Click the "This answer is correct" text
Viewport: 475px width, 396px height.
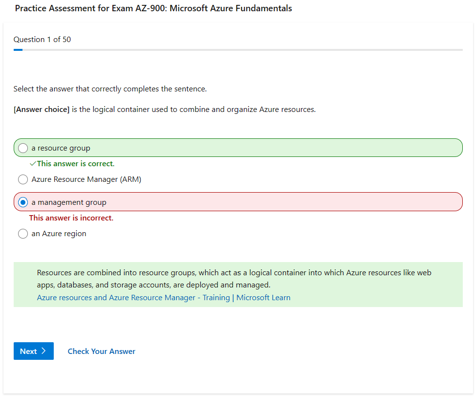pos(76,164)
